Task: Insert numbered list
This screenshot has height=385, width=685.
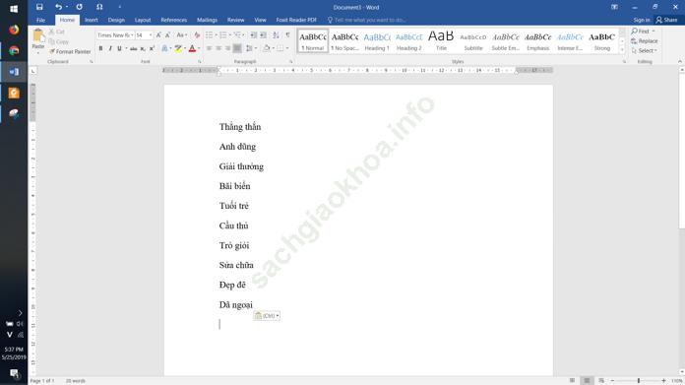Action: tap(223, 35)
